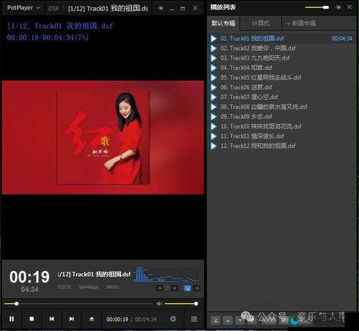The width and height of the screenshot is (359, 331).
Task: Click the track title in the info bar
Action: pyautogui.click(x=95, y=274)
